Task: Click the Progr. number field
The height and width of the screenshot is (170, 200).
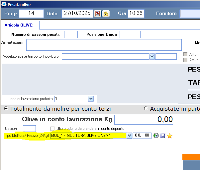Action: pos(31,14)
